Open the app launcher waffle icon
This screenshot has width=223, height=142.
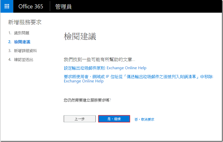(7, 6)
